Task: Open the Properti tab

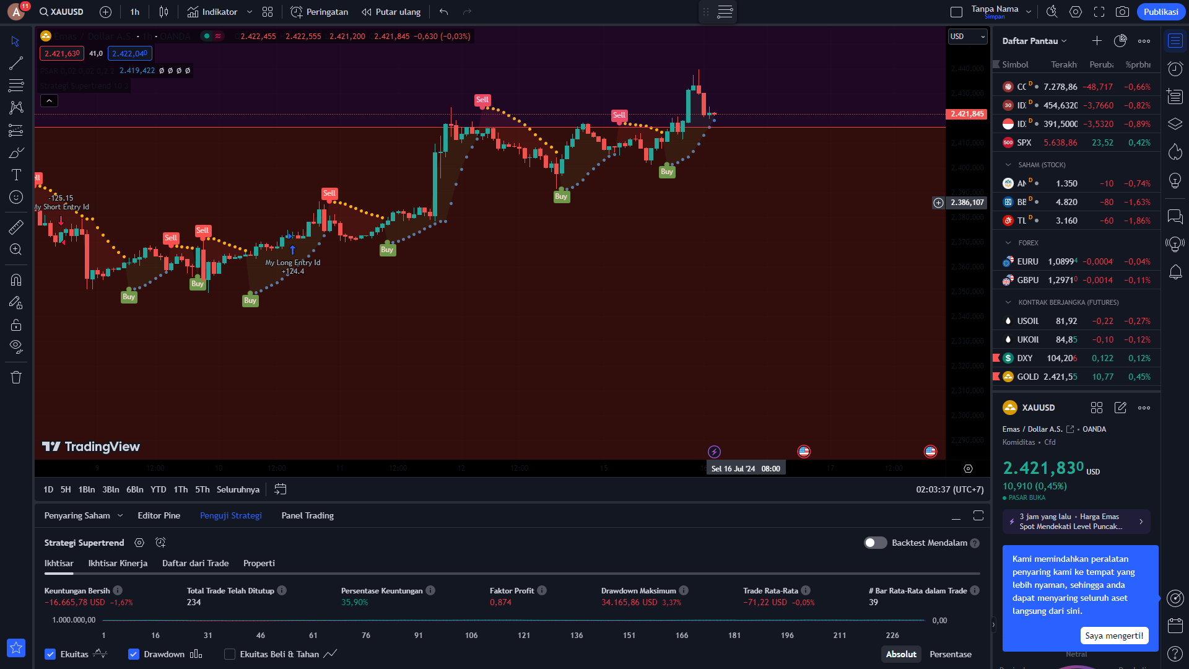Action: 259,563
